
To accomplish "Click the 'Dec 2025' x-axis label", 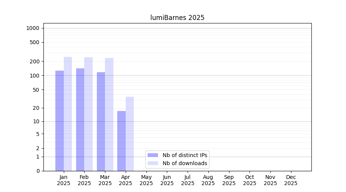I will 291,180.
